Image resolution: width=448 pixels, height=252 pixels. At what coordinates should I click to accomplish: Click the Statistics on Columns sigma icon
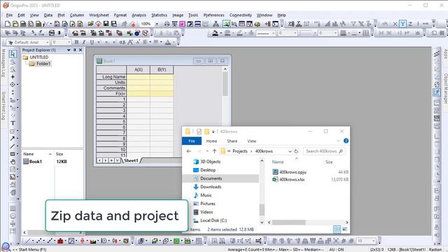point(291,24)
